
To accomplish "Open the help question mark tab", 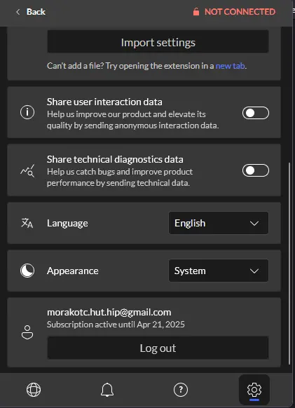I will pyautogui.click(x=181, y=390).
